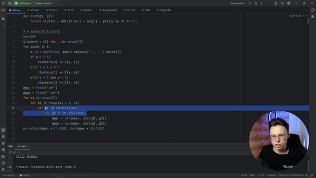
Task: Place cursor on 'def dist(p1, p2):' line
Action: pyautogui.click(x=39, y=16)
